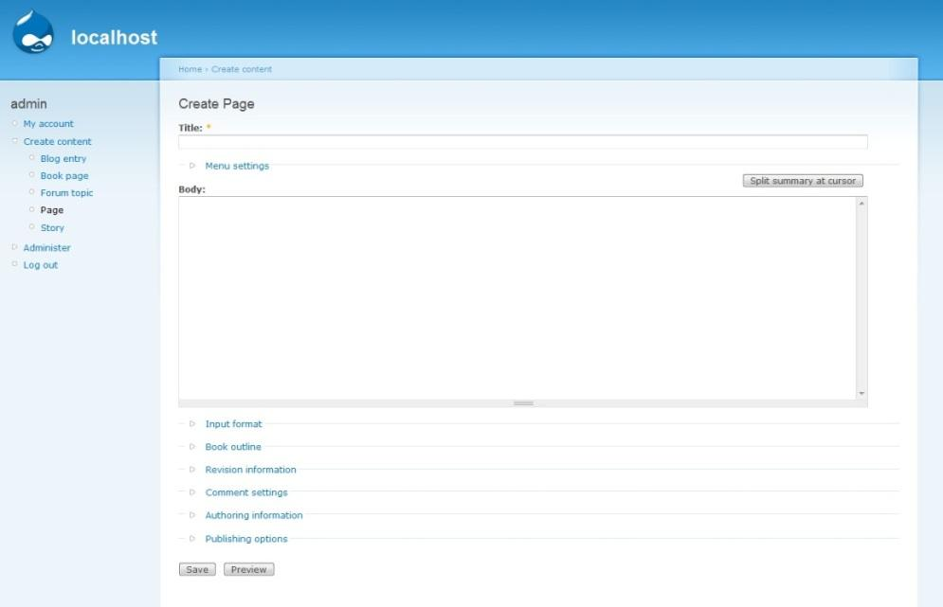Expand the Book outline fieldset

(233, 447)
